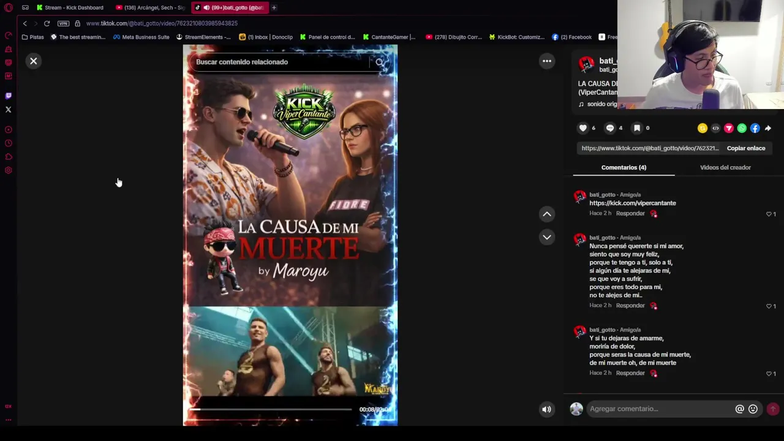Open X (Twitter) in Opera sidebar
The width and height of the screenshot is (784, 441).
coord(8,110)
